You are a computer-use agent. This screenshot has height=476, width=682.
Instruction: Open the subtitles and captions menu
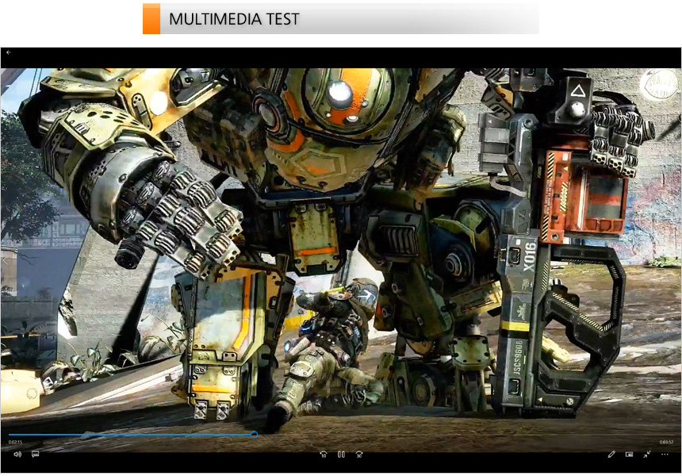click(35, 455)
